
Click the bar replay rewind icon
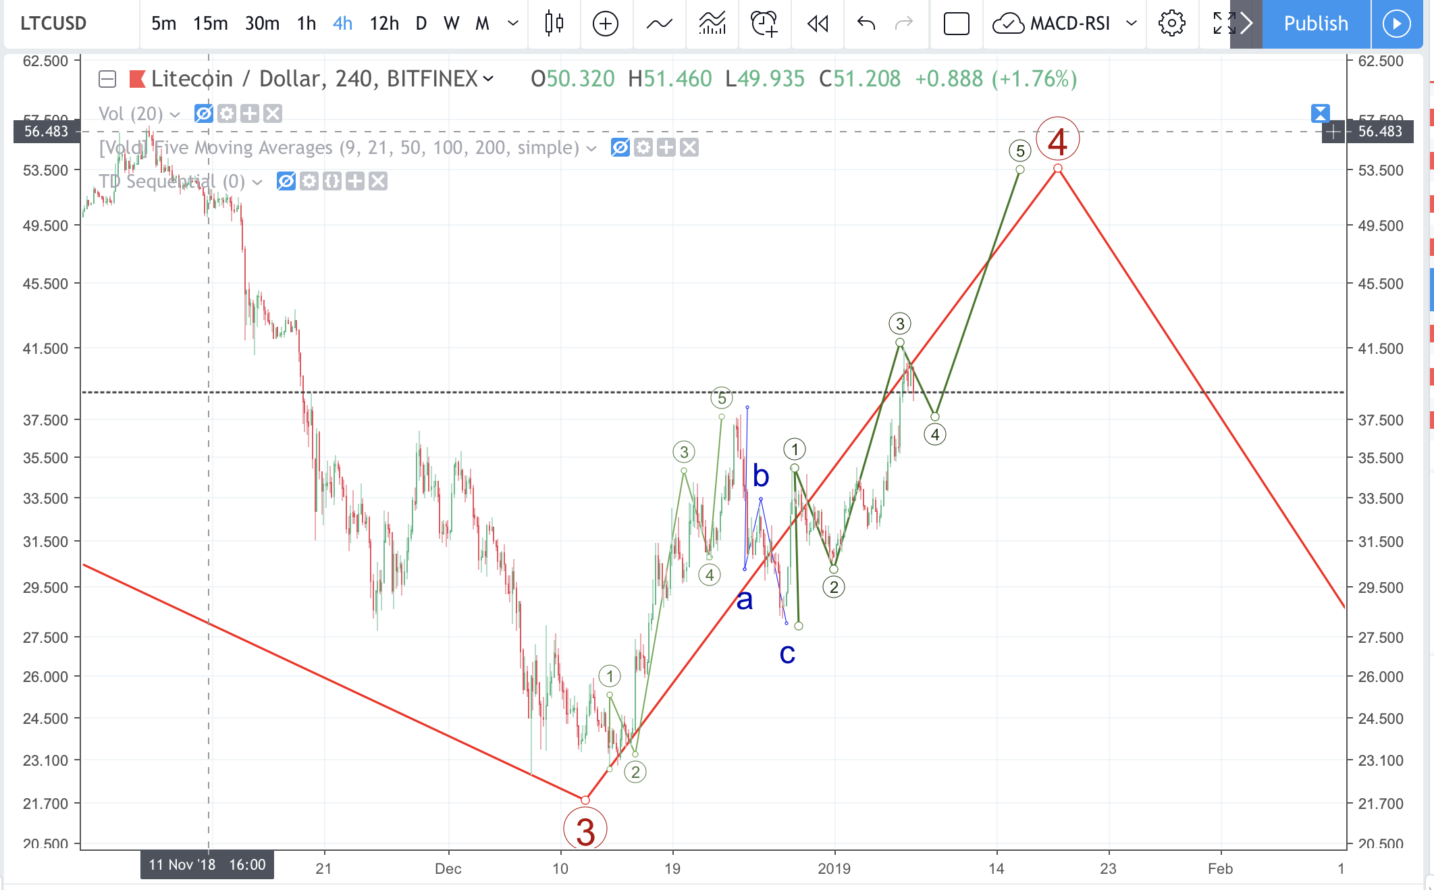818,24
